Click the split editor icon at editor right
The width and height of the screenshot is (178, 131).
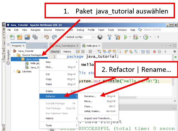(175, 52)
